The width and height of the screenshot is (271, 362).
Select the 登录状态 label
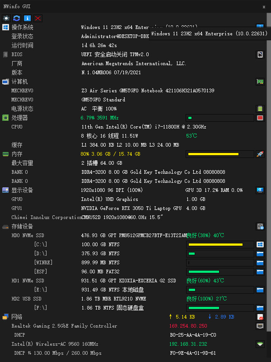click(22, 36)
